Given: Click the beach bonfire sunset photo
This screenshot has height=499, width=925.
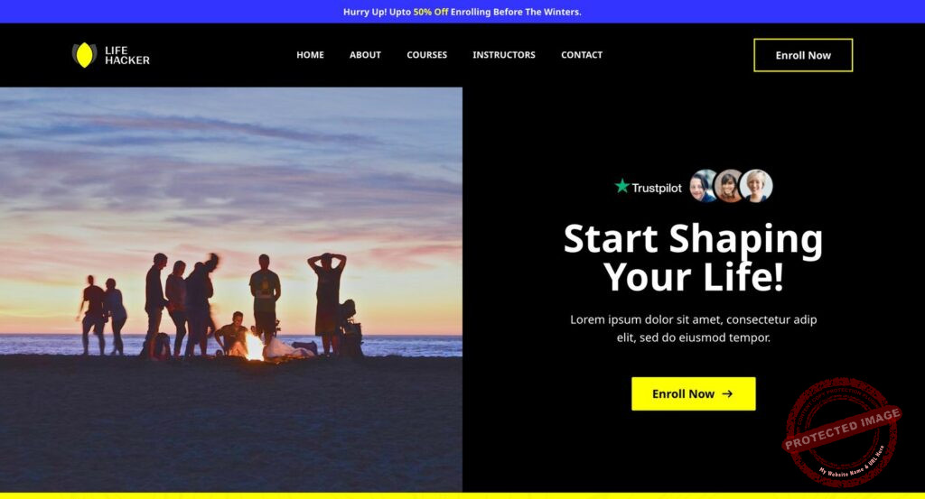Looking at the screenshot, I should [x=231, y=290].
